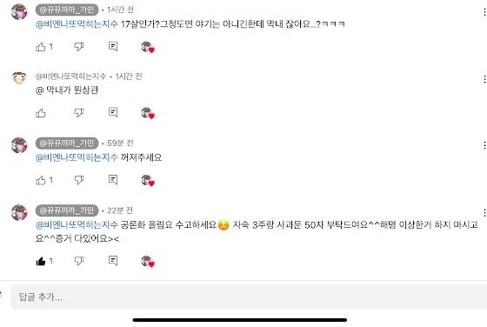The width and height of the screenshot is (487, 327).
Task: Reply to the '꺼져주세요' comment
Action: click(x=113, y=180)
